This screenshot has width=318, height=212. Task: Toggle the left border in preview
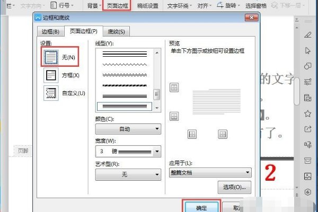click(192, 134)
